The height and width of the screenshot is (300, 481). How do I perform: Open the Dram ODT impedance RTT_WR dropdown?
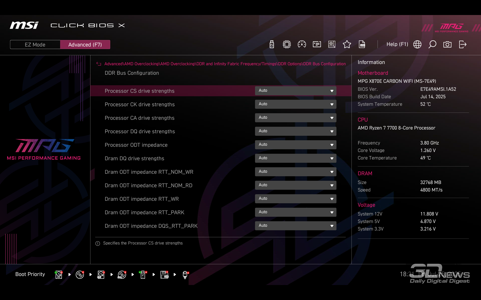[x=296, y=199]
